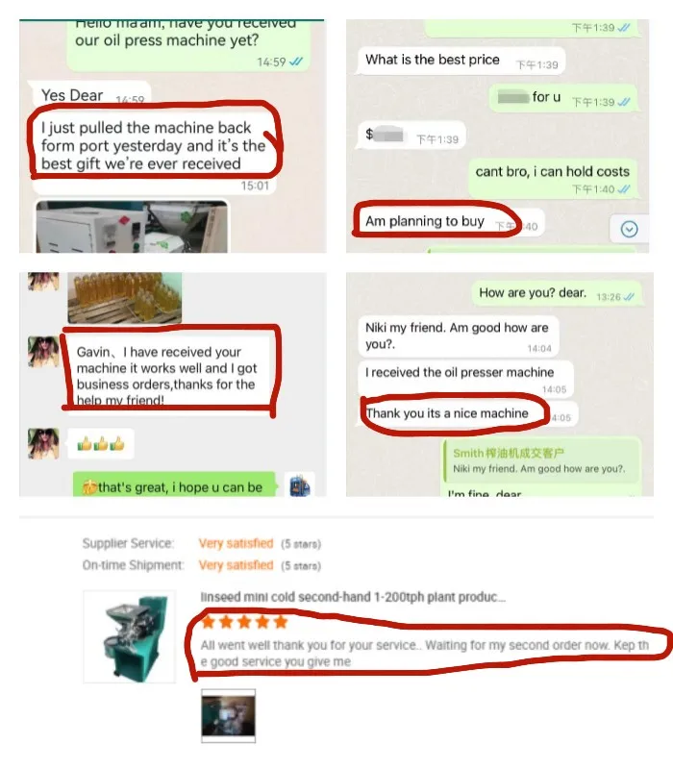Open the linseed mini cold product title

pyautogui.click(x=353, y=597)
